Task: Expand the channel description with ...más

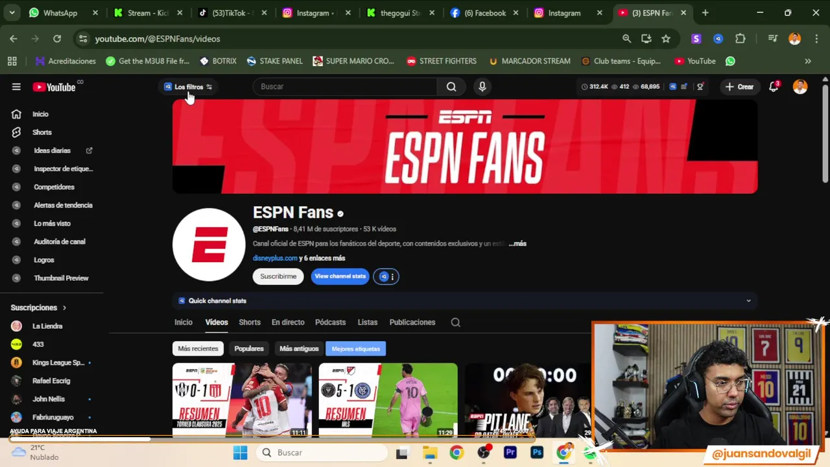Action: click(x=517, y=244)
